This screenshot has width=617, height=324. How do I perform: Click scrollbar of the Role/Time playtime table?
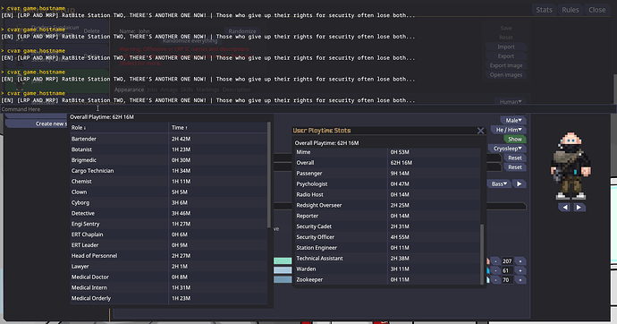[x=269, y=175]
